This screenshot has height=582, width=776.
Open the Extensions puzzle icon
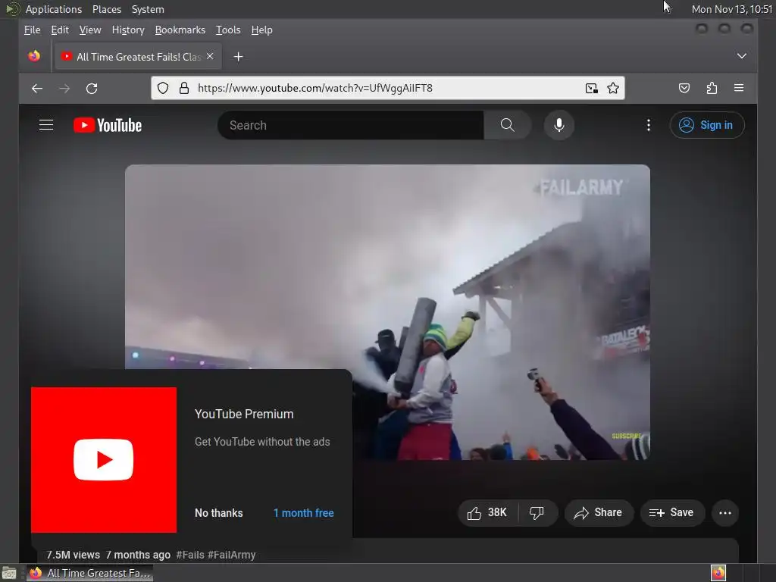(712, 88)
